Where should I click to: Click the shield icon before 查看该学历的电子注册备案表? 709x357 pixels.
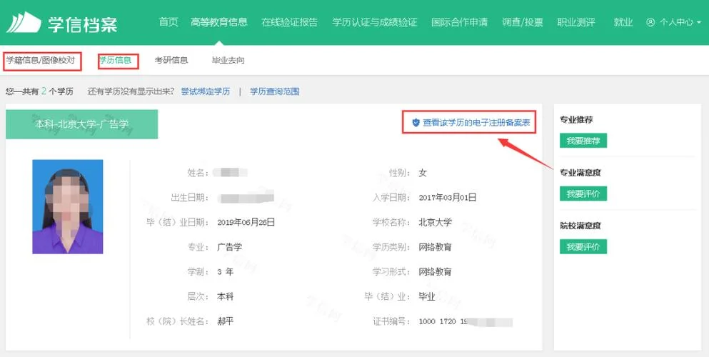coord(416,123)
